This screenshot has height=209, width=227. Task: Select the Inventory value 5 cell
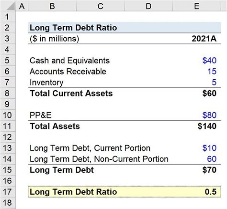[214, 82]
